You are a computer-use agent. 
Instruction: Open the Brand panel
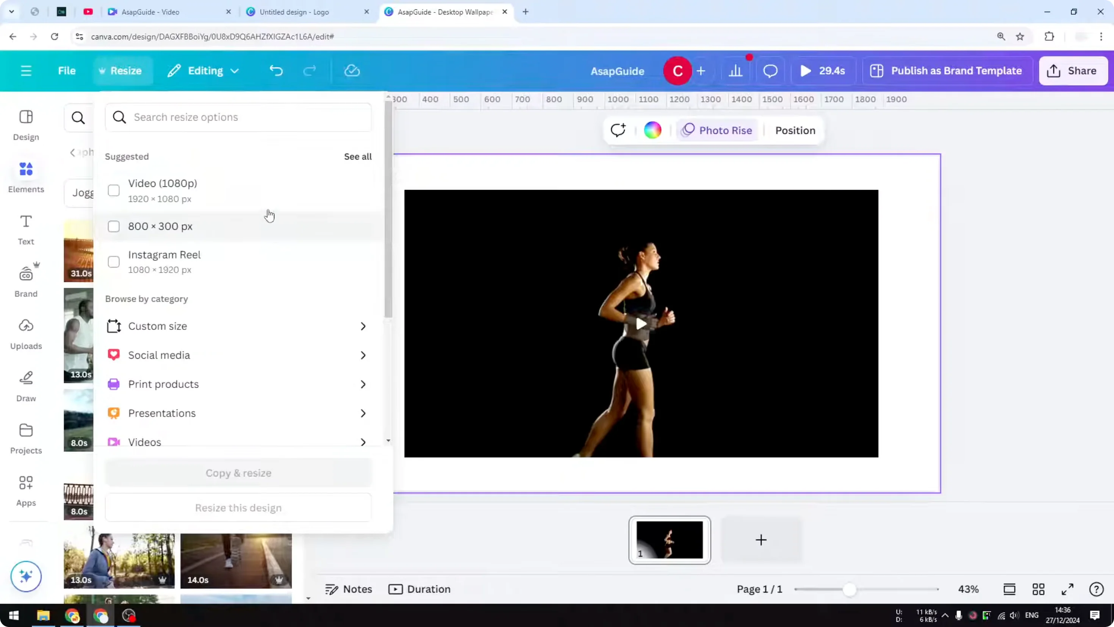point(25,279)
